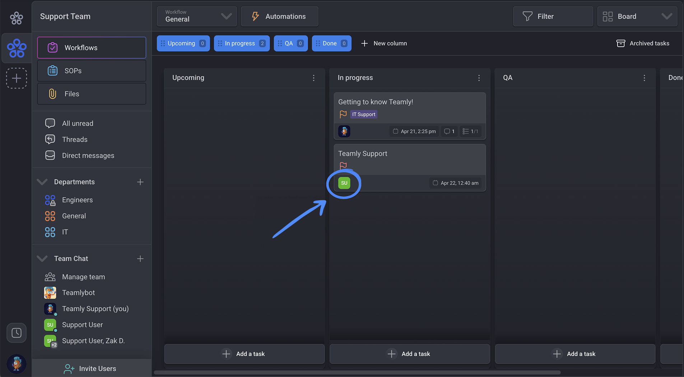Open the Files section

(x=92, y=94)
